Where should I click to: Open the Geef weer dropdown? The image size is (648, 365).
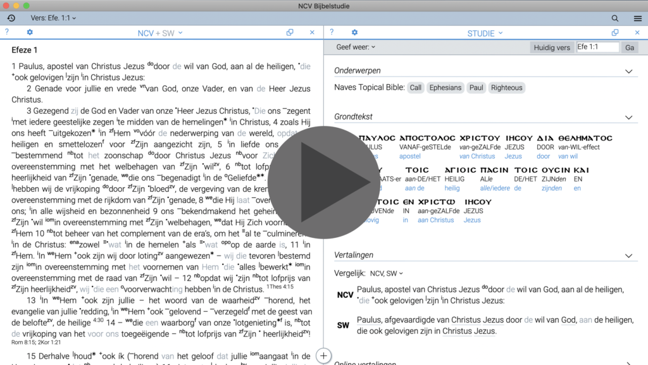356,47
